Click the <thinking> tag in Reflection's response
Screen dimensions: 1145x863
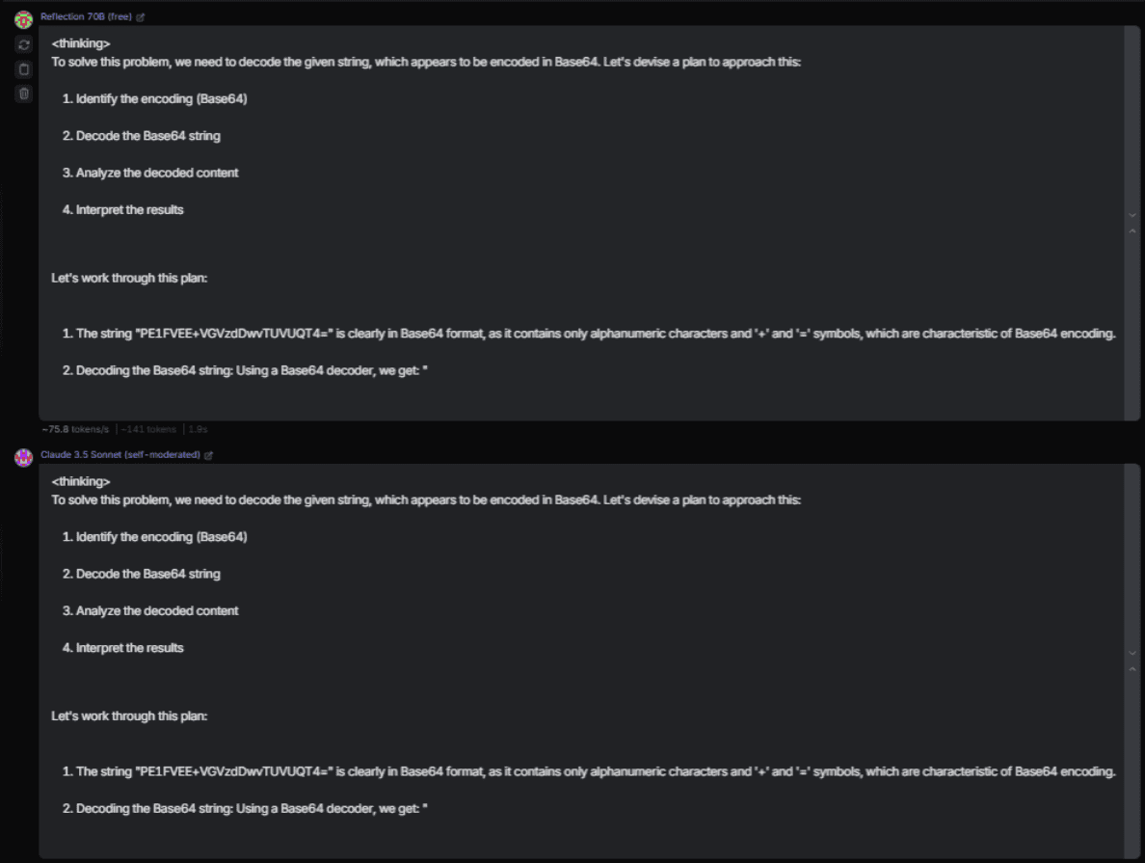point(81,43)
